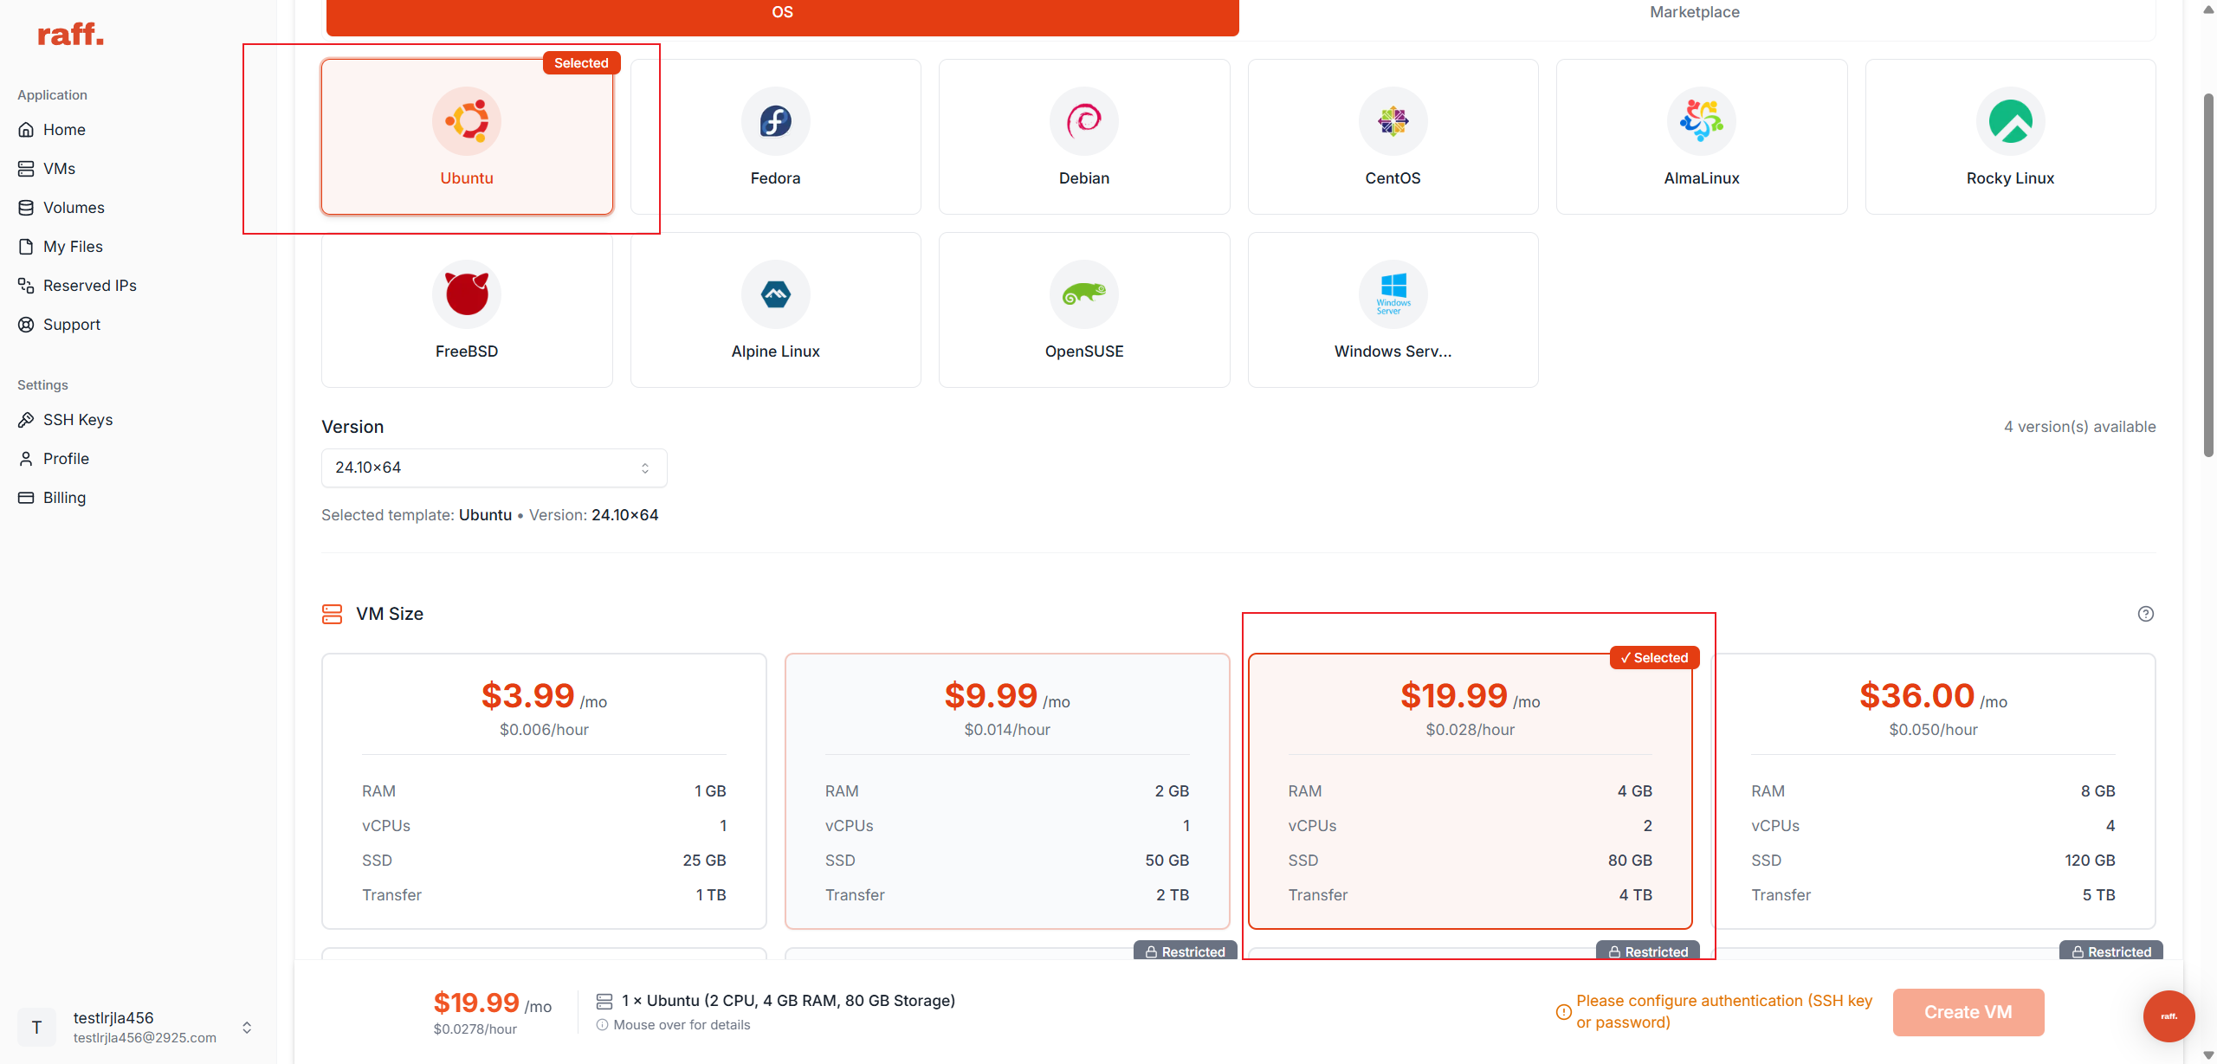Click the raff. logo
The width and height of the screenshot is (2217, 1064).
[71, 35]
